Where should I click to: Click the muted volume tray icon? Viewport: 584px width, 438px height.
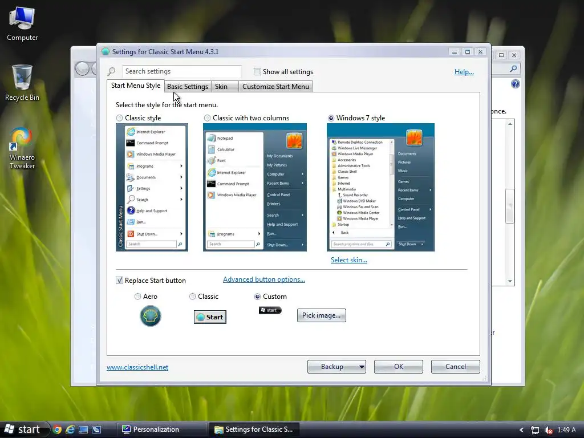point(548,430)
